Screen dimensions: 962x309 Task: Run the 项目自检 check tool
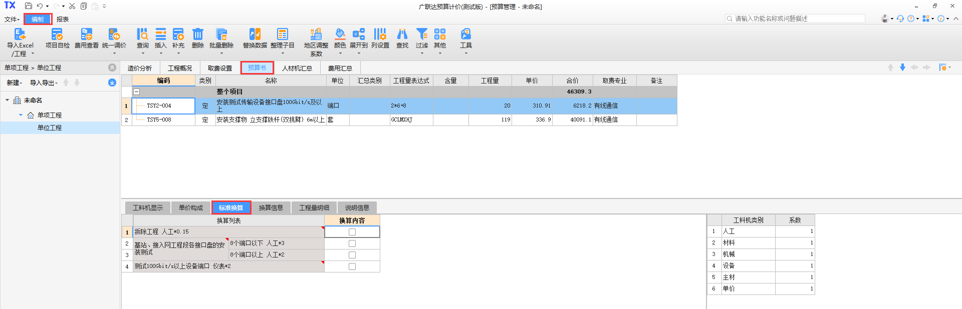[x=57, y=35]
